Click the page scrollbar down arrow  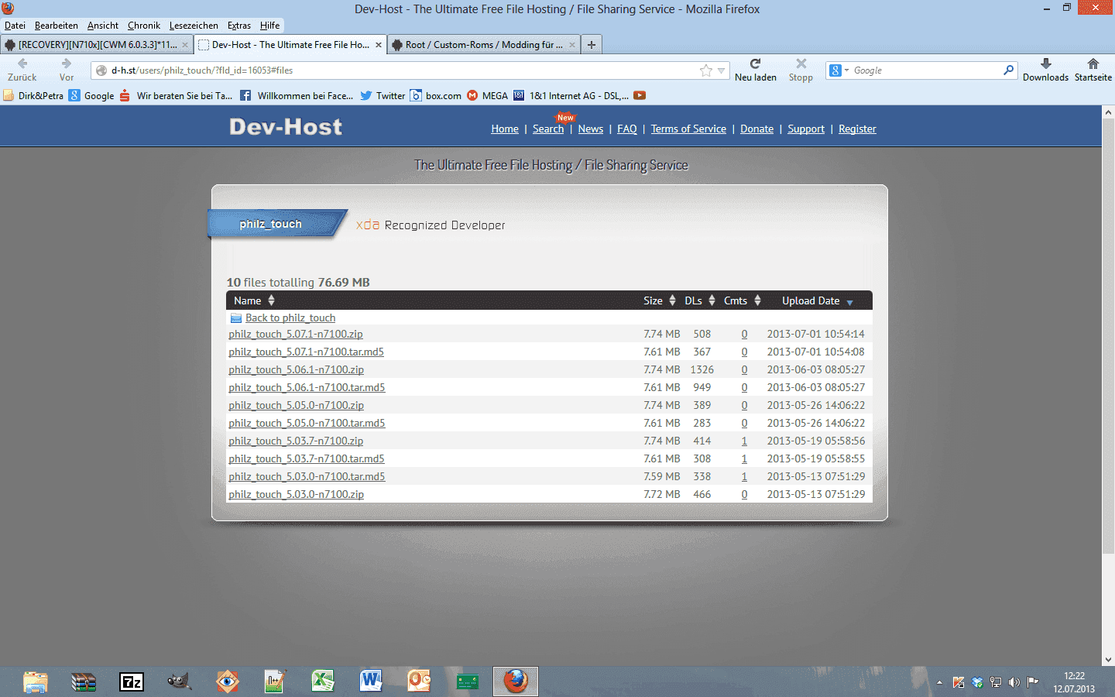pyautogui.click(x=1108, y=660)
